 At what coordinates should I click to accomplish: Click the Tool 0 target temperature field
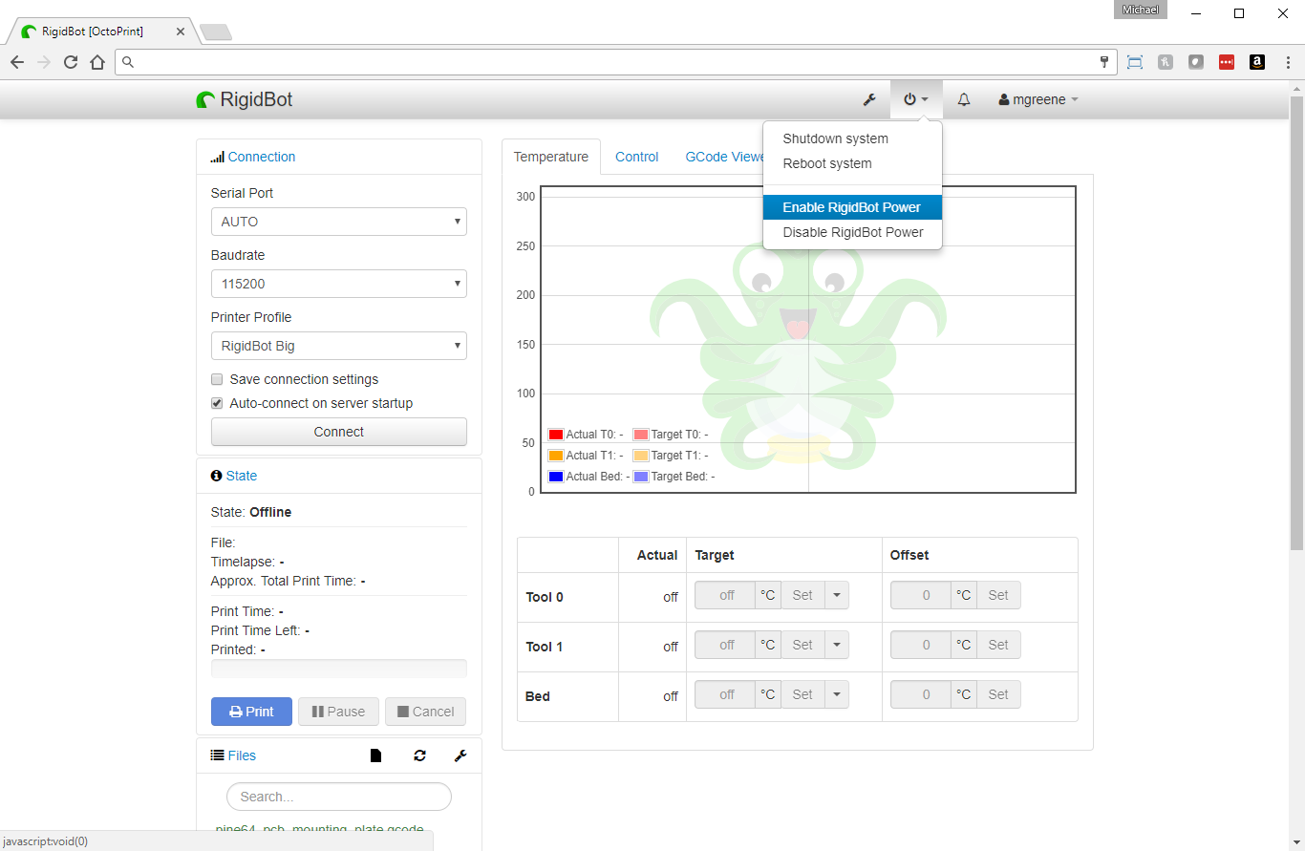tap(725, 595)
